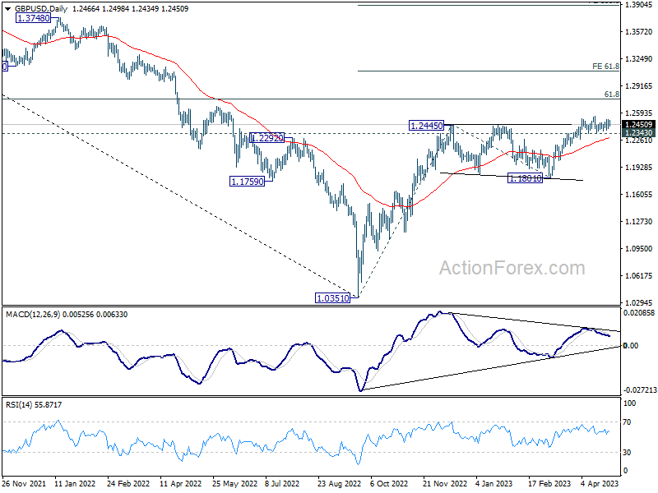Viewport: 658px width, 493px height.
Task: Click the 1.03510 low price label
Action: (x=333, y=298)
